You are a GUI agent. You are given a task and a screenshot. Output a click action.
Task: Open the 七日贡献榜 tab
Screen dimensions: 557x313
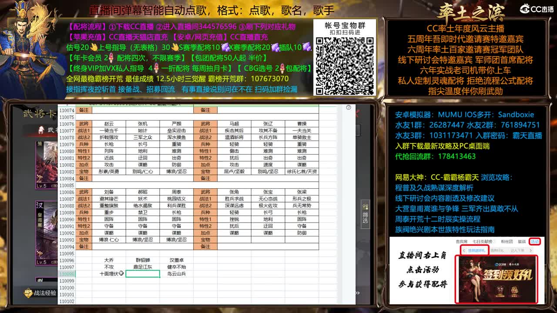pos(483,242)
